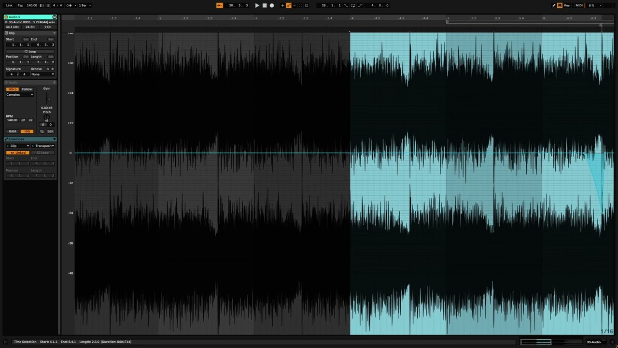Click the Punch-In switch icon

pyautogui.click(x=346, y=5)
